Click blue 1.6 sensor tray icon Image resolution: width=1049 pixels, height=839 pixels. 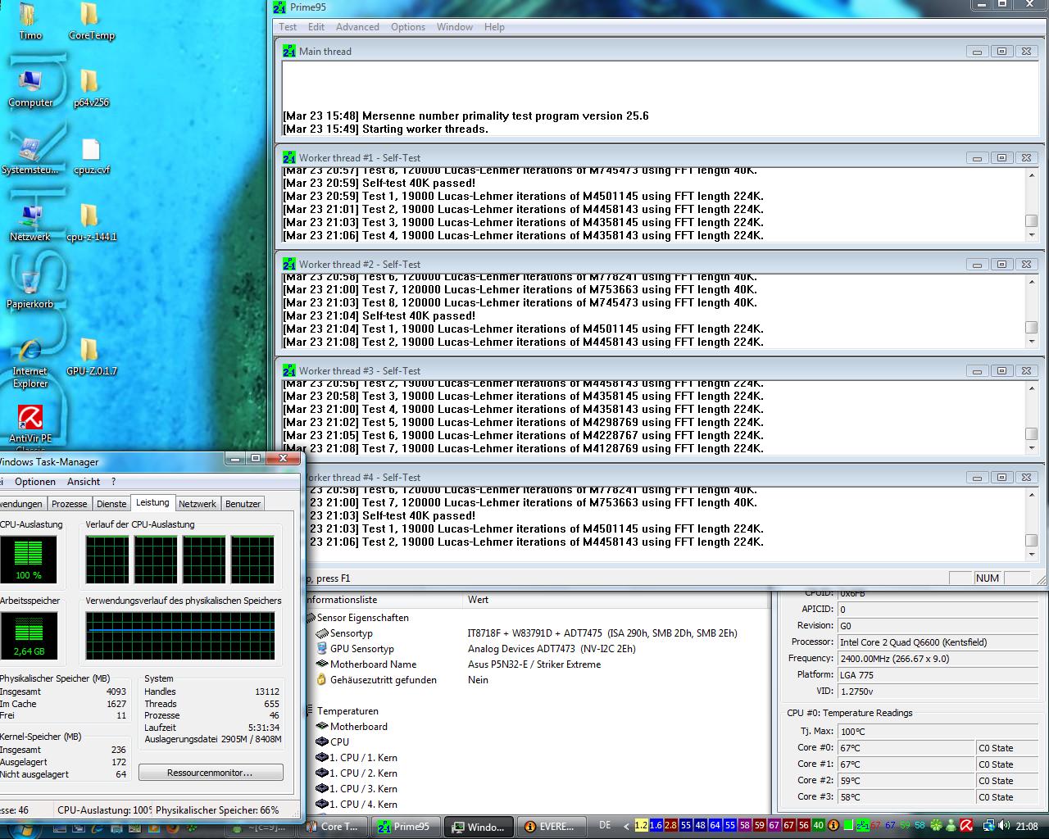656,826
